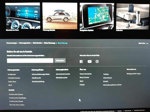The width and height of the screenshot is (150, 112).
Task: Open the Mercedes me Store thumbnail
Action: tap(22, 16)
